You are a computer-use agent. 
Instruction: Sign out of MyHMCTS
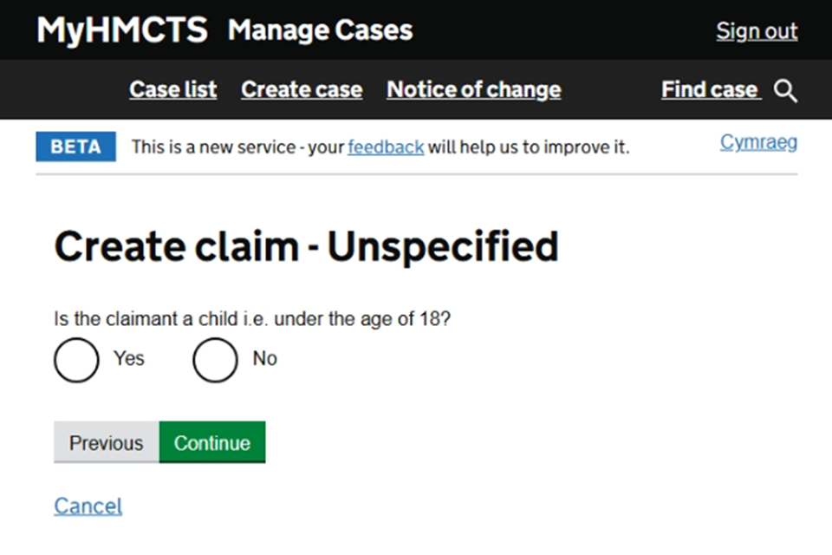[757, 31]
